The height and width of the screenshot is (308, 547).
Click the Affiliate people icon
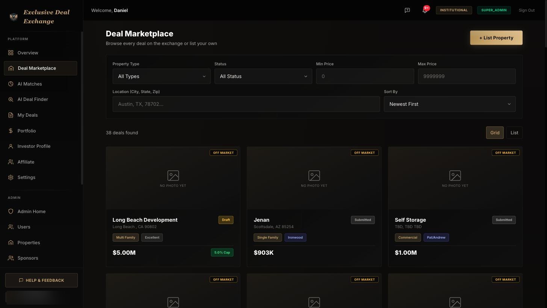tap(11, 162)
